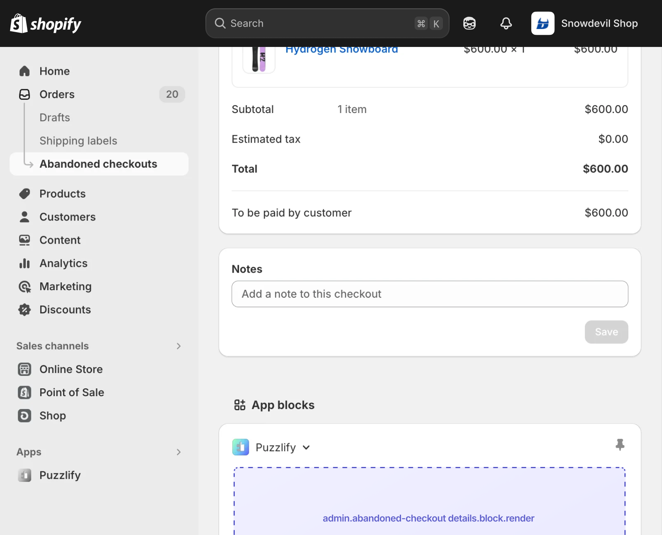The height and width of the screenshot is (535, 662).
Task: Open the Snowdevil Shop account menu
Action: [x=585, y=23]
